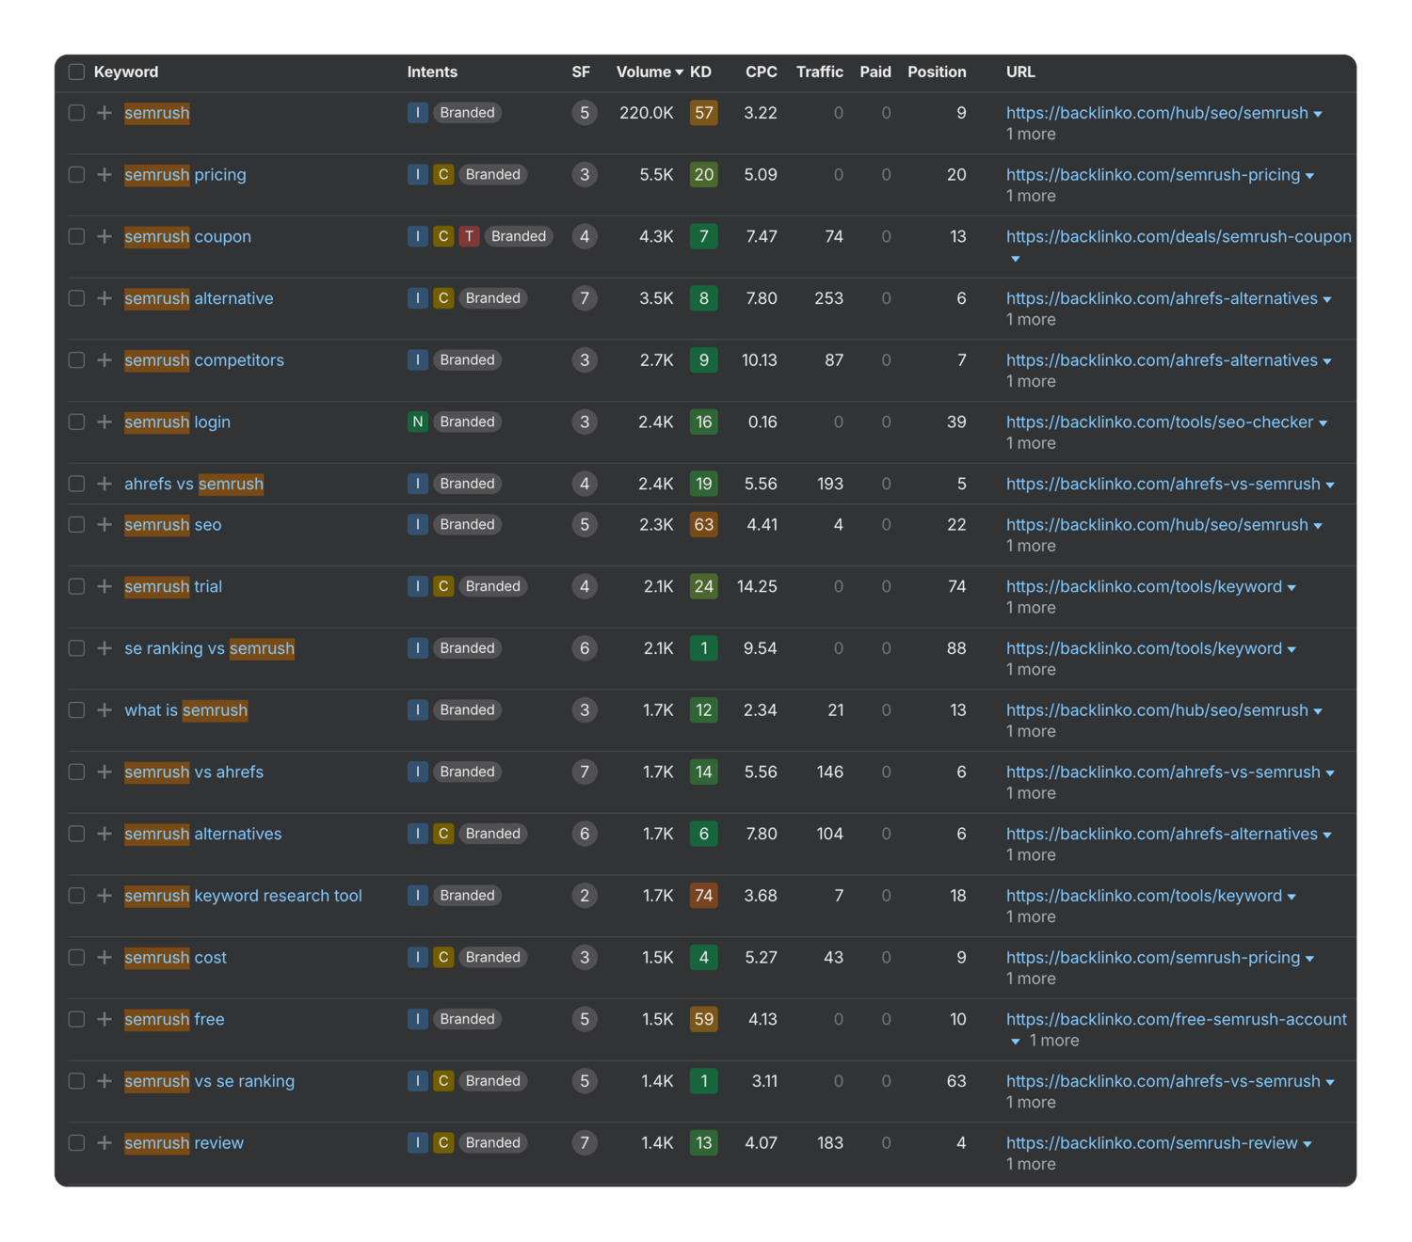1412x1242 pixels.
Task: Click plus icon beside 'semrush cost'
Action: click(104, 958)
